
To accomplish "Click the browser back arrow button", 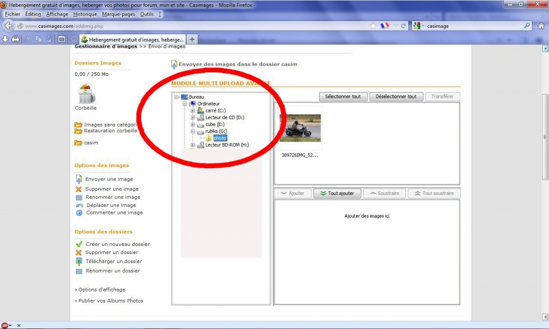I will [9, 26].
